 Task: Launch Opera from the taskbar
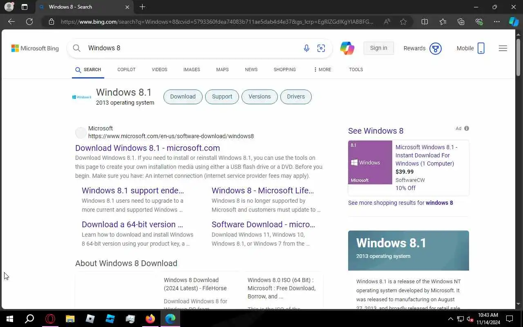50,319
